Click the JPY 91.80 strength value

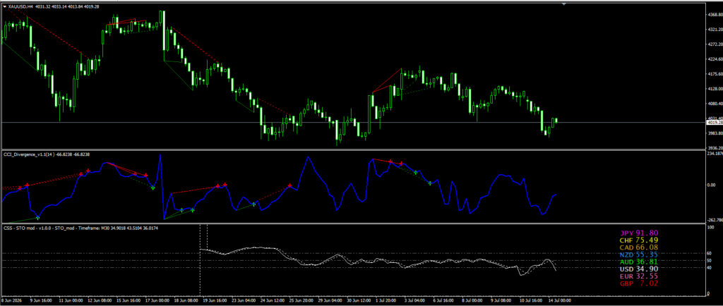639,233
